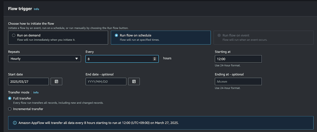This screenshot has width=317, height=132.
Task: Choose Full transfer mode
Action: (x=10, y=98)
